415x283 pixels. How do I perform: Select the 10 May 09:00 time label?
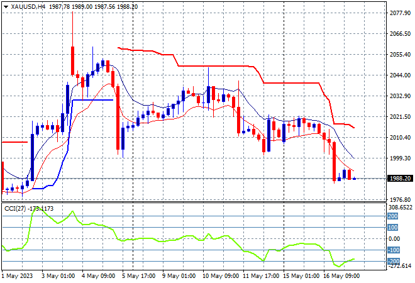(x=221, y=276)
